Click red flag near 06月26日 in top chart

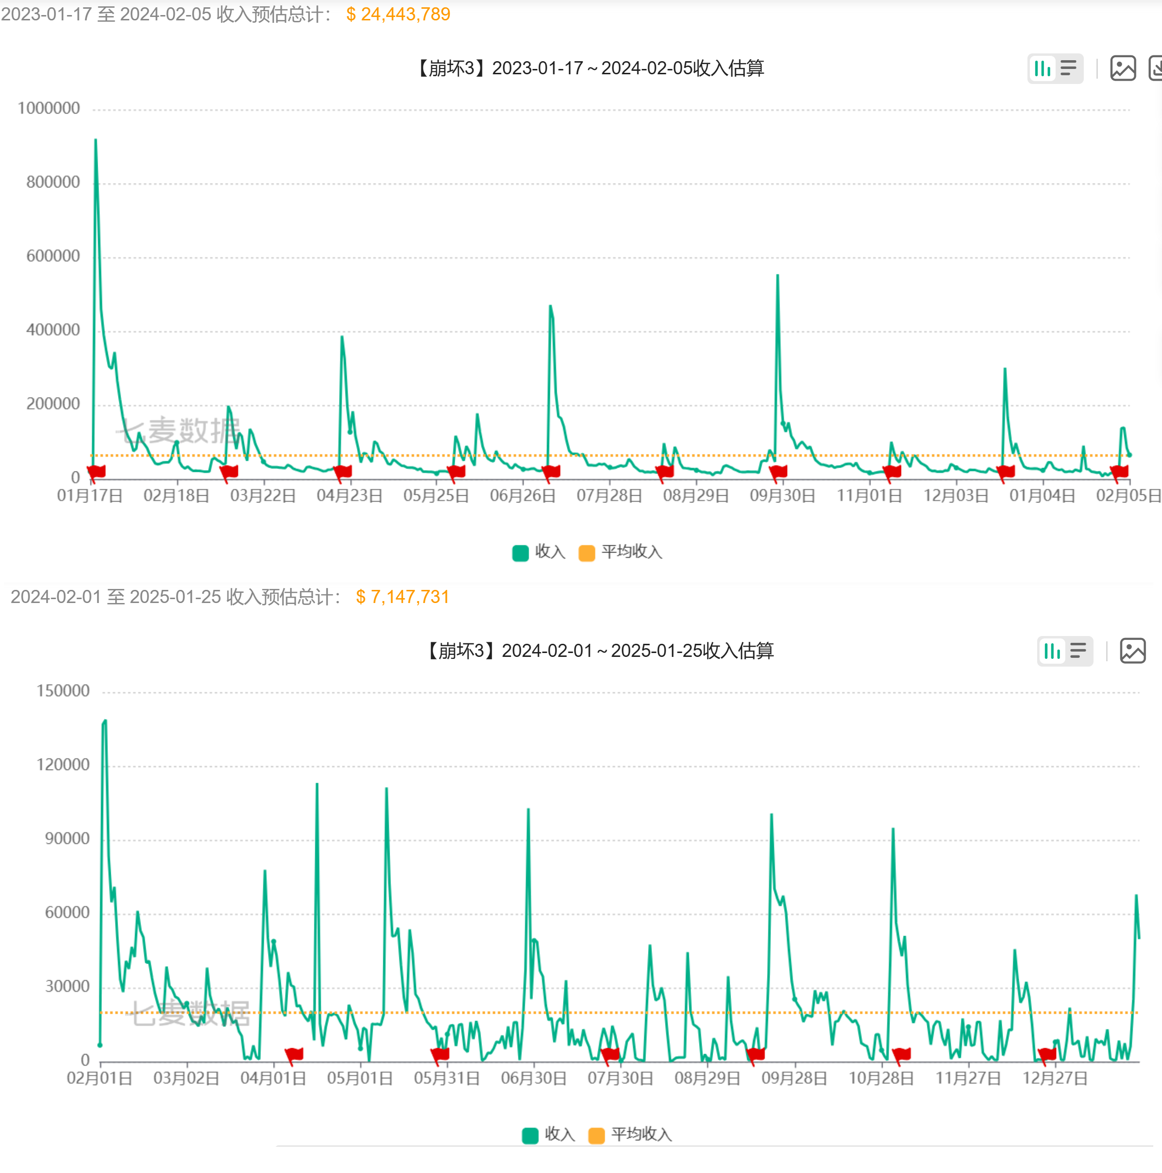click(551, 471)
